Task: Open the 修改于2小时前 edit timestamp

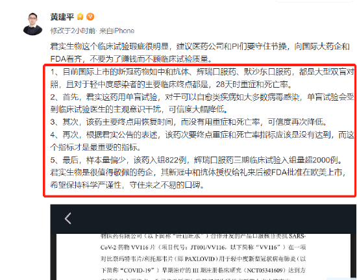Action: 73,31
